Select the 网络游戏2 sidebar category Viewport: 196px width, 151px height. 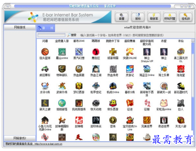(20, 138)
